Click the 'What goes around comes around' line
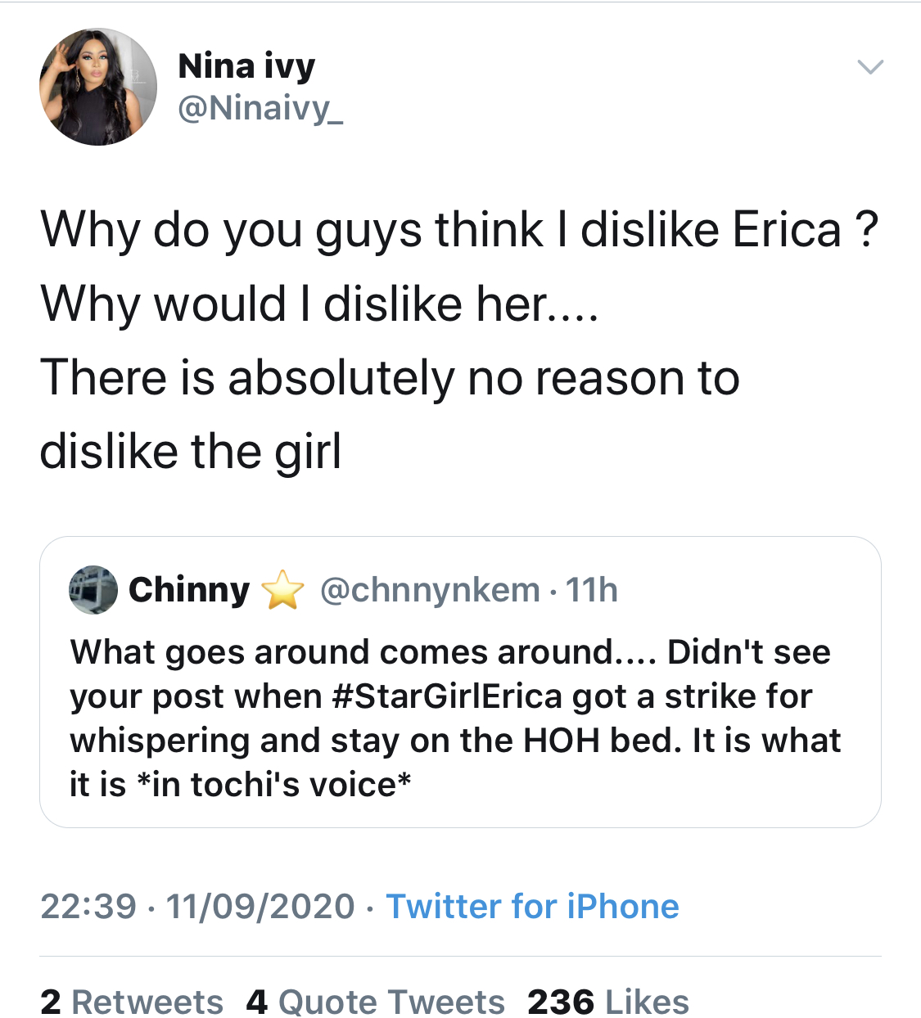This screenshot has height=1018, width=921. pyautogui.click(x=344, y=652)
